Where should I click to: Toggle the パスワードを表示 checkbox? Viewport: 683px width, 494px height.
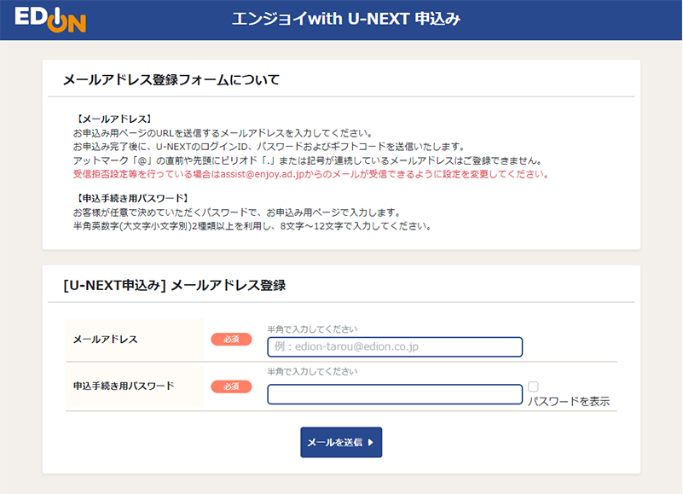(533, 386)
